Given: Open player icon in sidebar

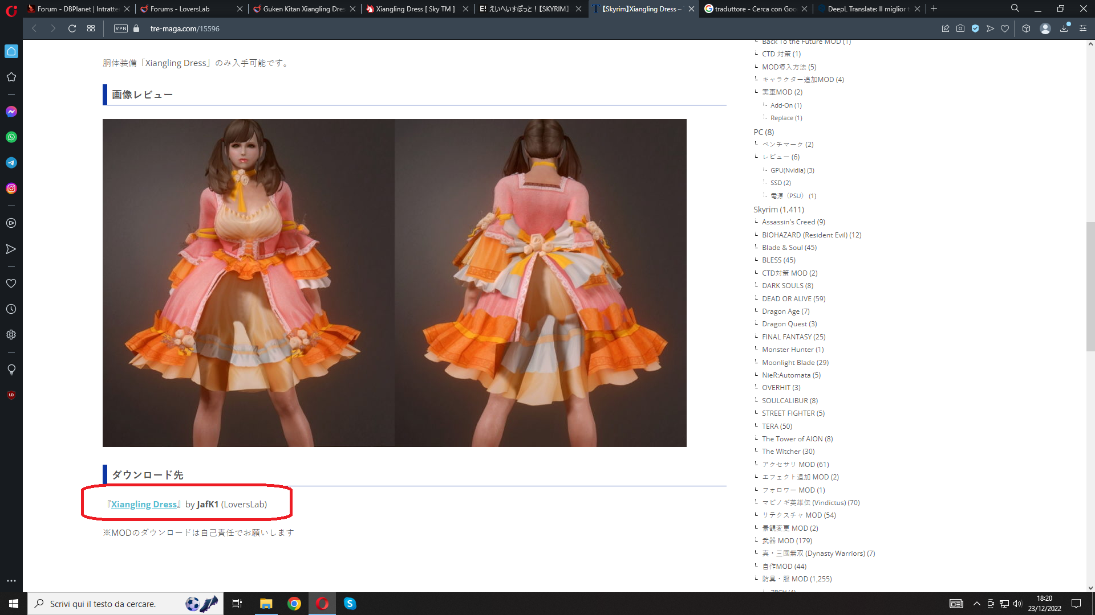Looking at the screenshot, I should [11, 223].
